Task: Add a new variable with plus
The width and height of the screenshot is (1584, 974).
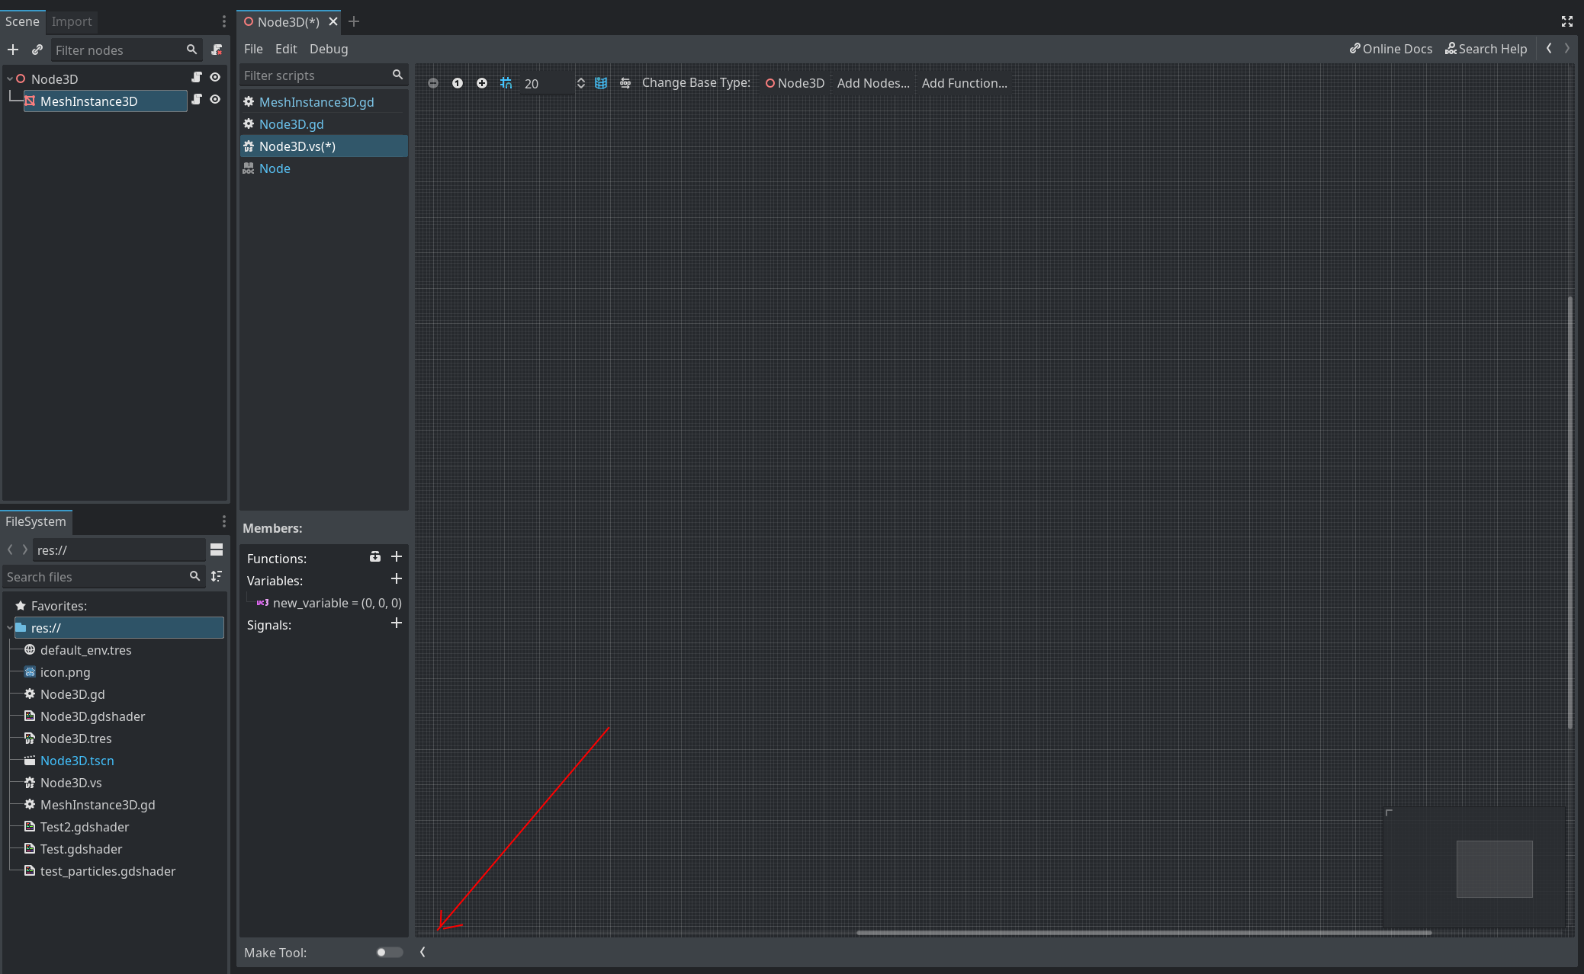Action: 397,579
